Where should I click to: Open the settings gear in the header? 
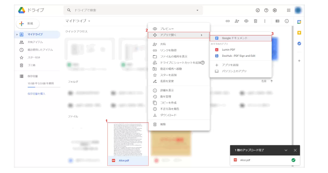coord(275,10)
